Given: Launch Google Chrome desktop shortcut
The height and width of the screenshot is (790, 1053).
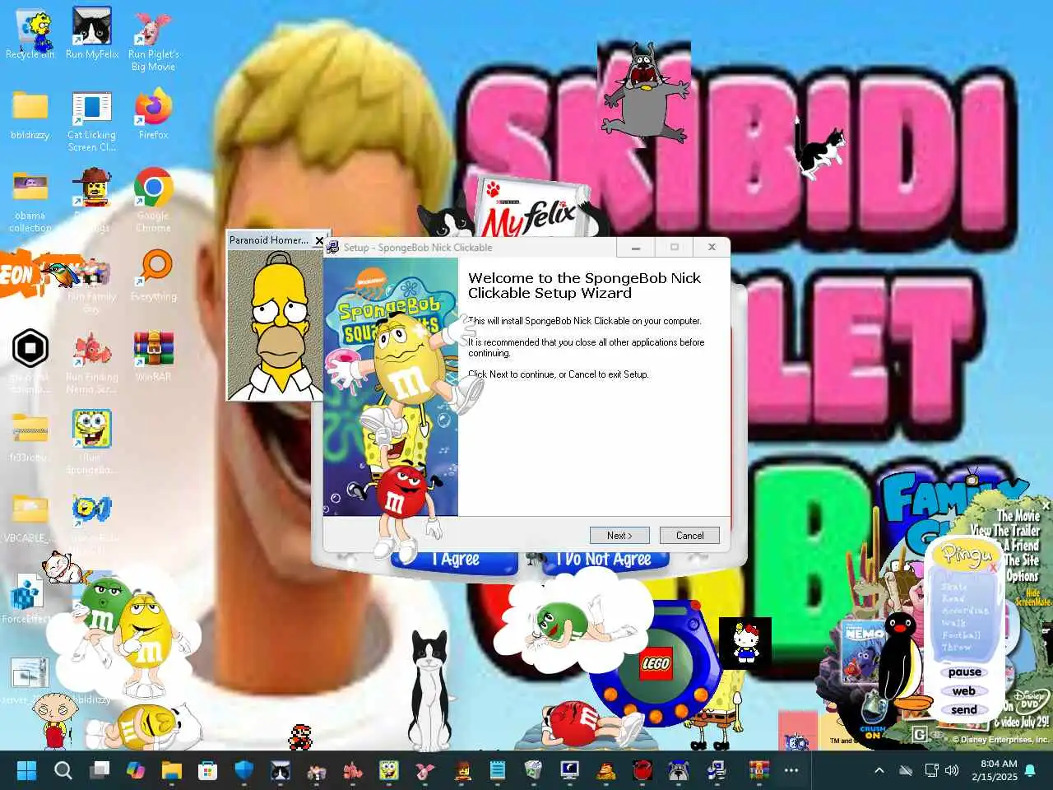Looking at the screenshot, I should click(x=153, y=201).
